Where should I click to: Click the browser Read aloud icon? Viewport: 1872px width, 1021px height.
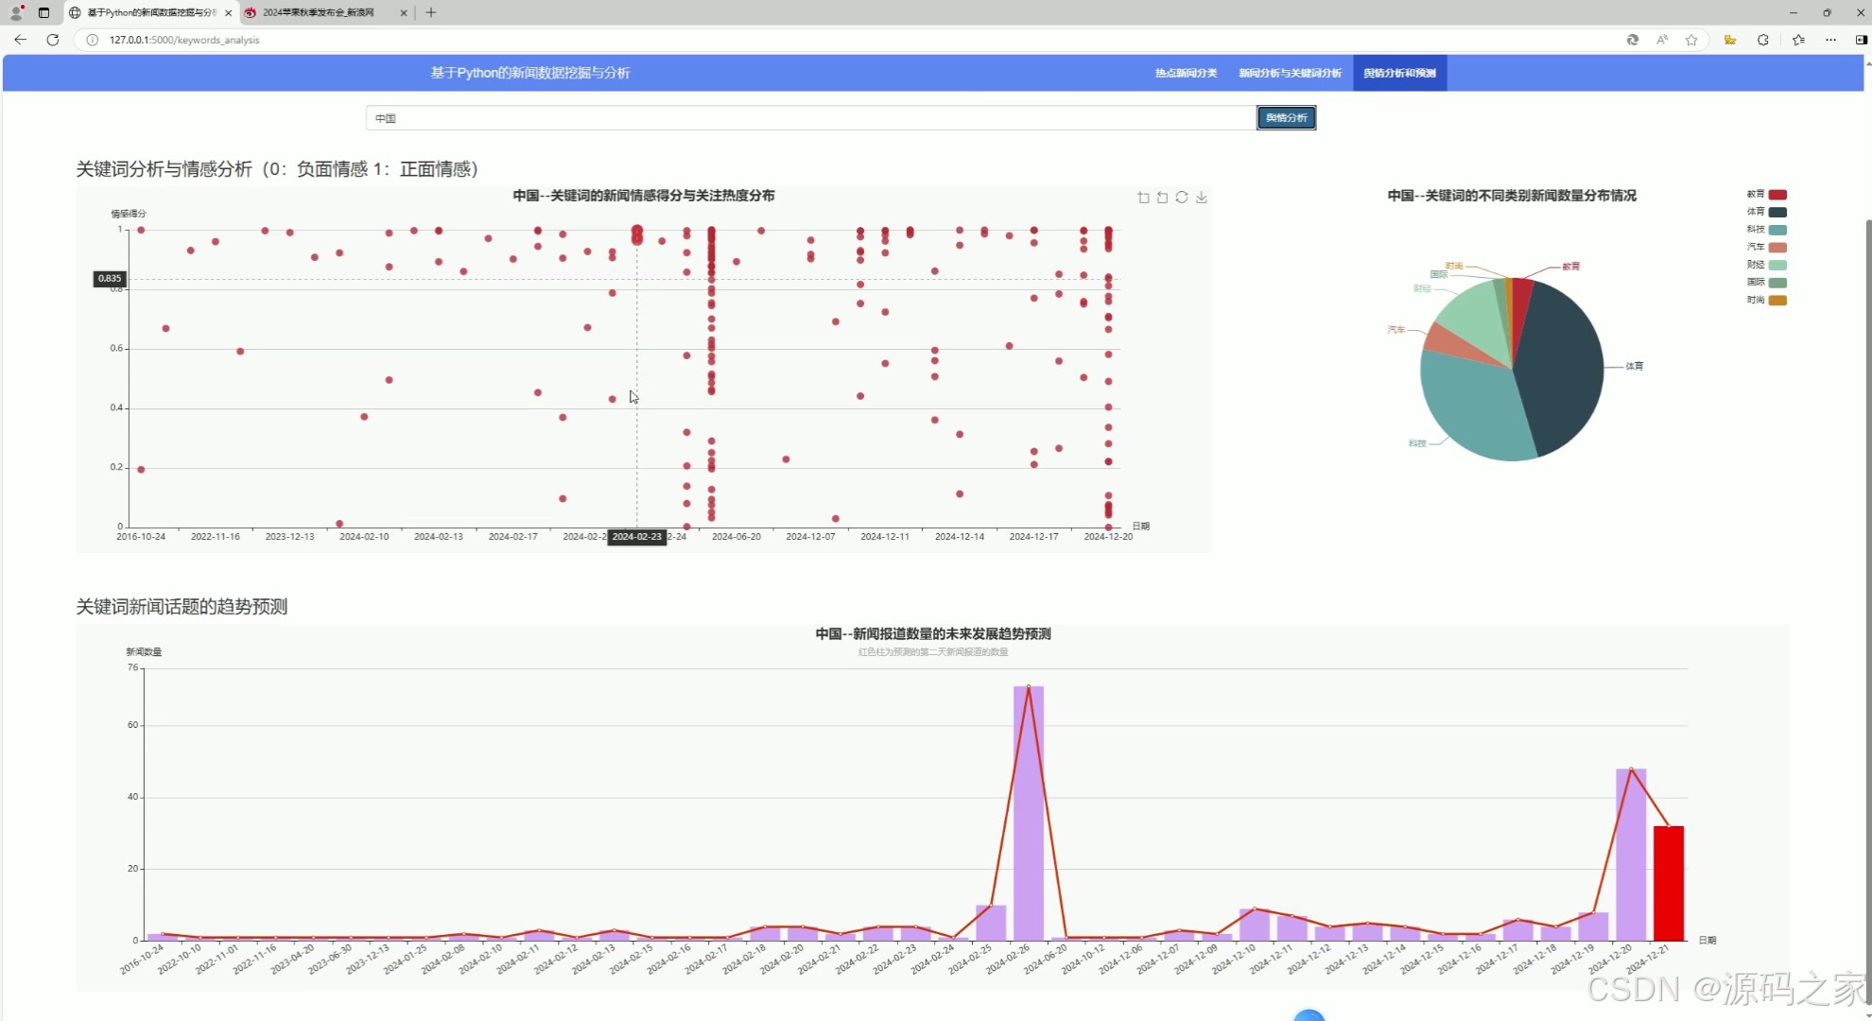coord(1661,40)
